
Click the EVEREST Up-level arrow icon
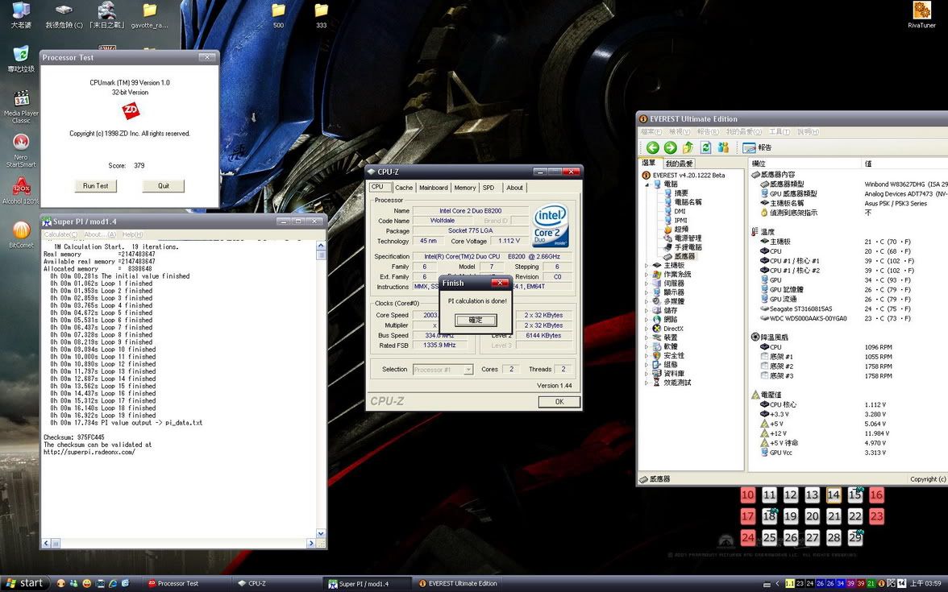pyautogui.click(x=688, y=147)
